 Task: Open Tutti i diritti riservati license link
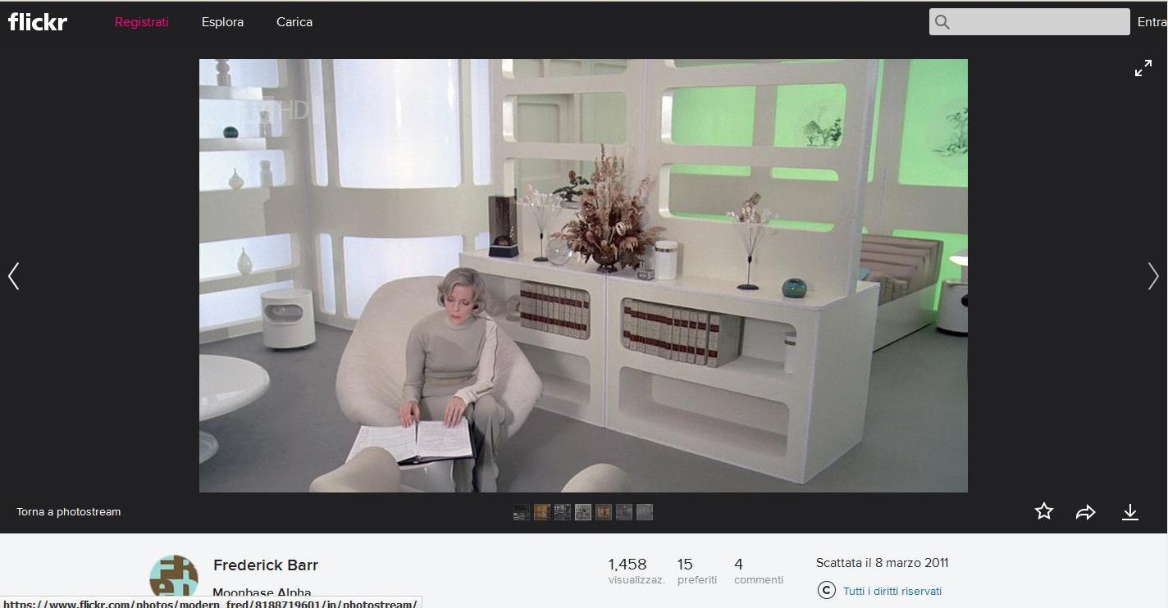pos(892,591)
